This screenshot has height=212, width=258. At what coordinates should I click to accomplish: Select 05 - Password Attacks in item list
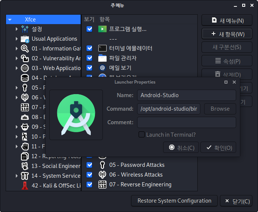pos(139,165)
